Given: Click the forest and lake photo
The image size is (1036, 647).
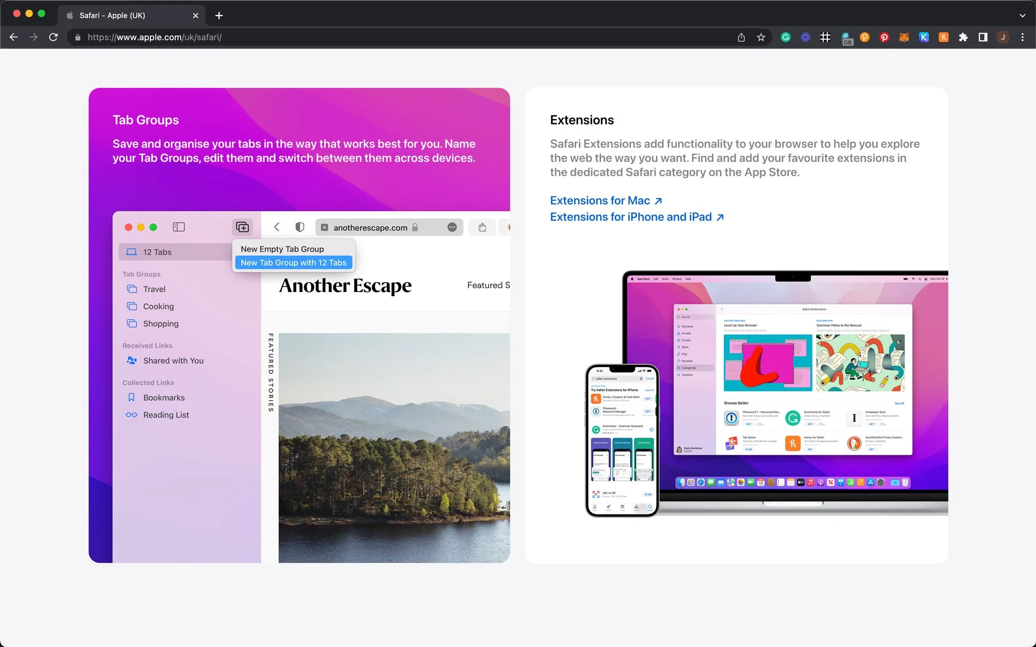Looking at the screenshot, I should [x=394, y=448].
